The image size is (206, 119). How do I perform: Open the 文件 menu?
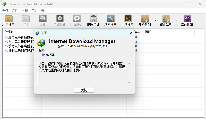[15, 11]
